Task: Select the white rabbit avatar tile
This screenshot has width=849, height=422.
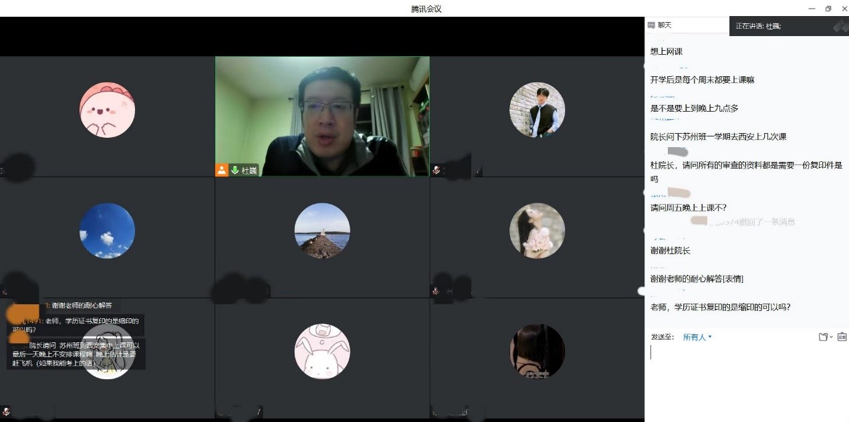Action: 322,351
